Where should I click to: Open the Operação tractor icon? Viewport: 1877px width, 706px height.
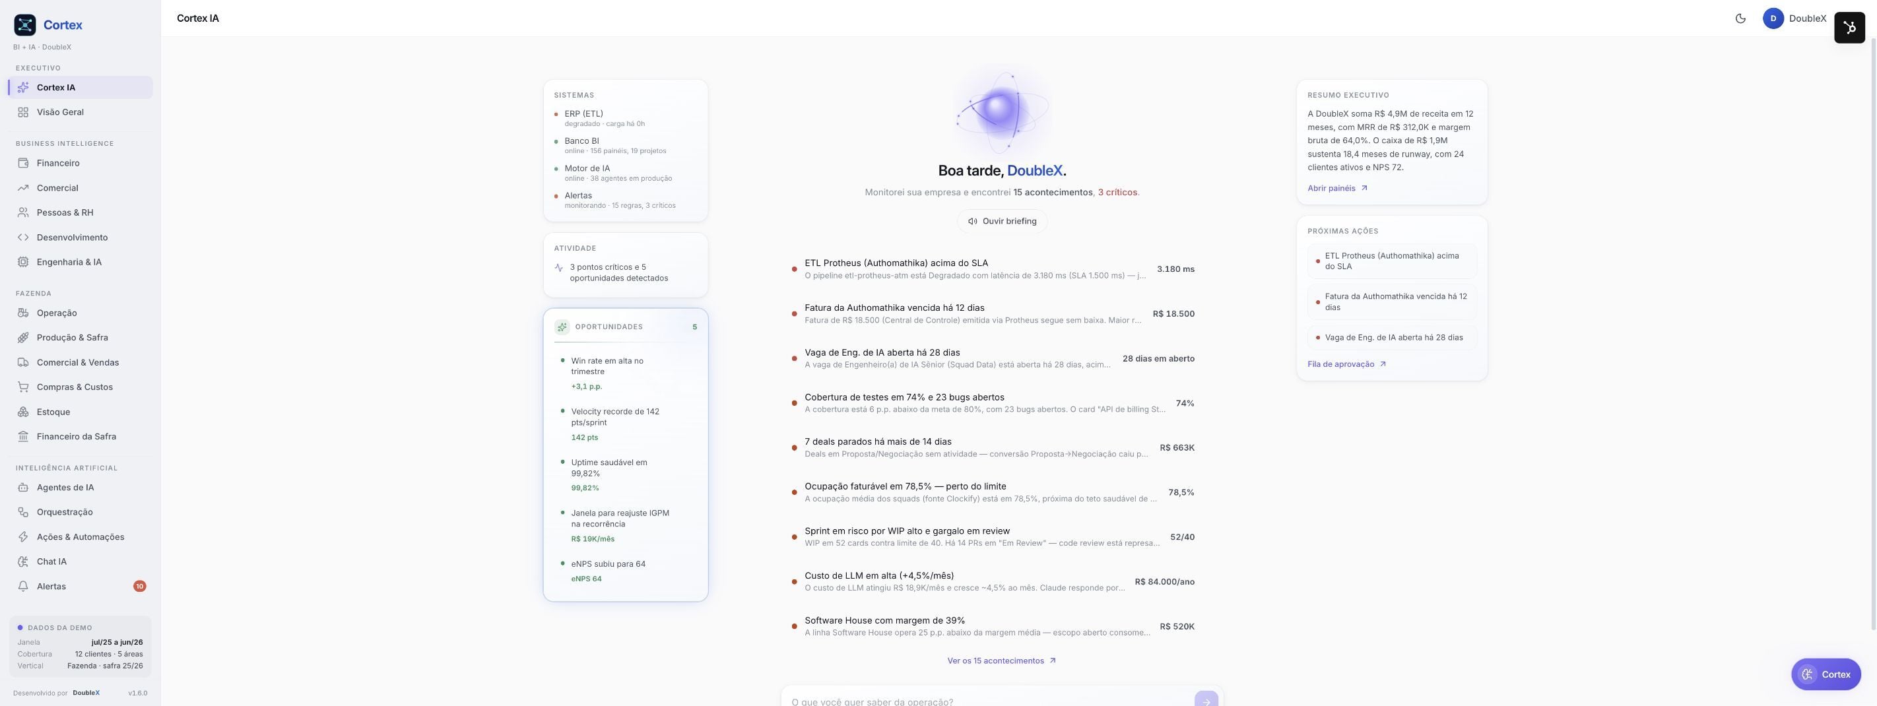coord(23,313)
